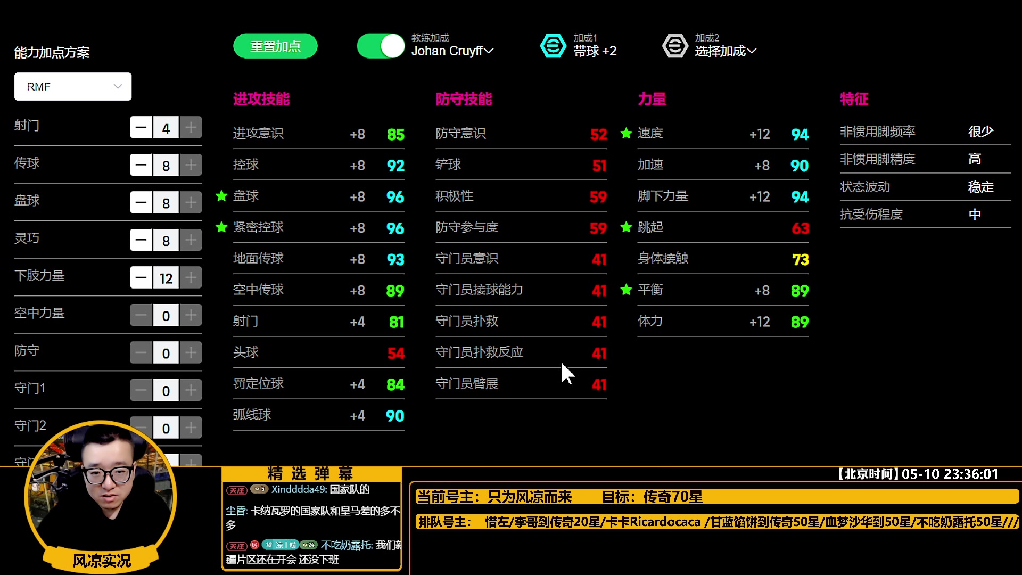Click the 体力 stat row
1022x575 pixels.
point(723,322)
